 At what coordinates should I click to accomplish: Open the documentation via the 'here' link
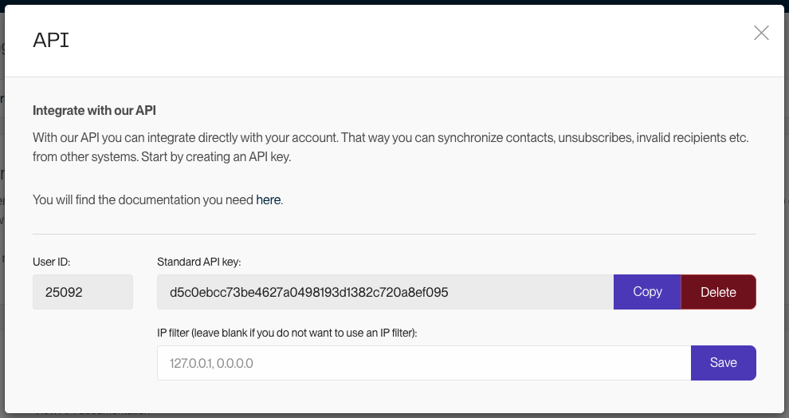pyautogui.click(x=269, y=200)
